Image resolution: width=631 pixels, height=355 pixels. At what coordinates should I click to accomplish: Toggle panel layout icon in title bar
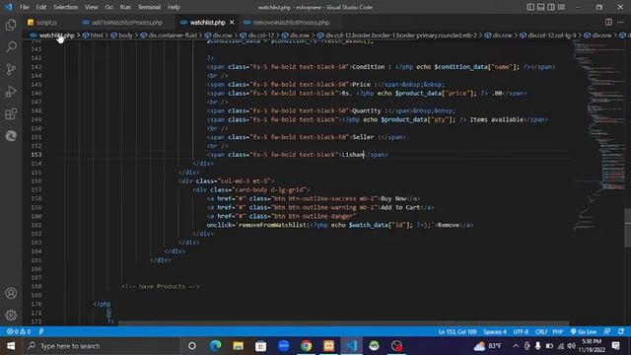tap(541, 7)
